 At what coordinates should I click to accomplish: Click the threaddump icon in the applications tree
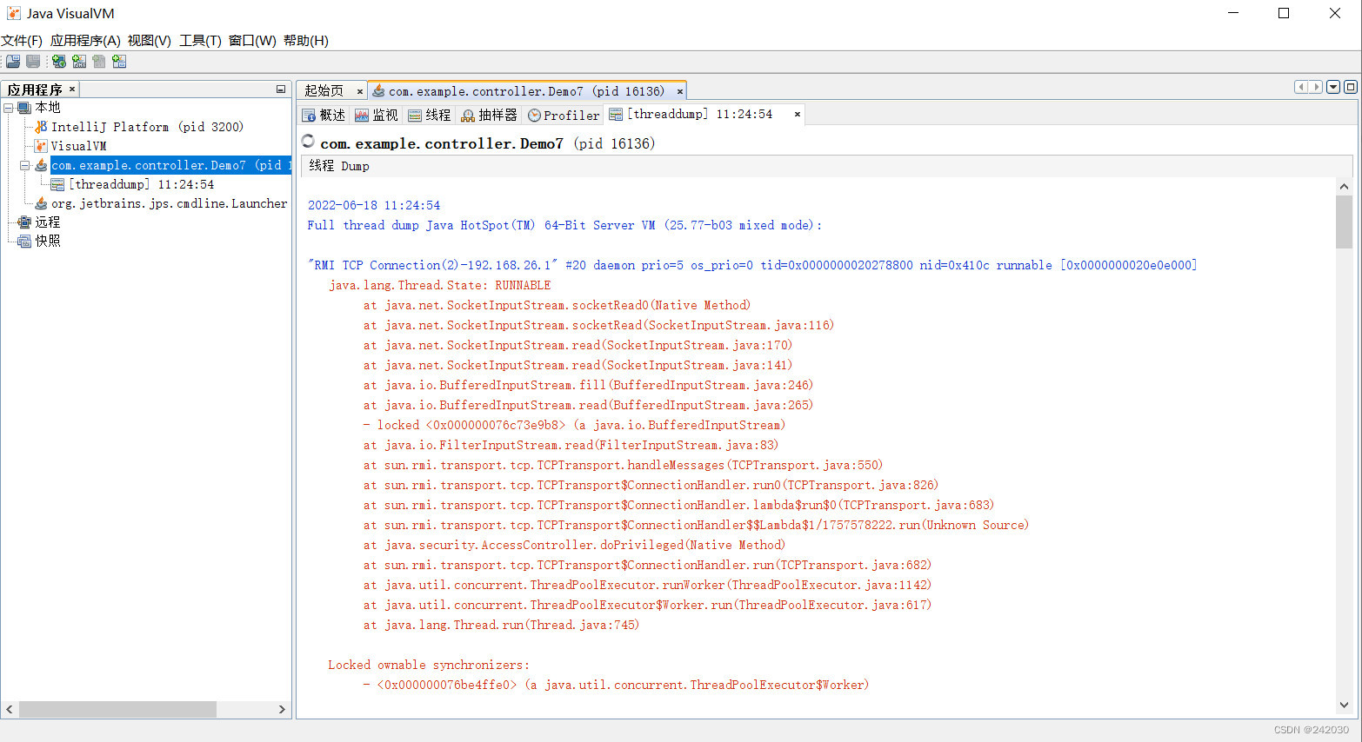pyautogui.click(x=57, y=184)
